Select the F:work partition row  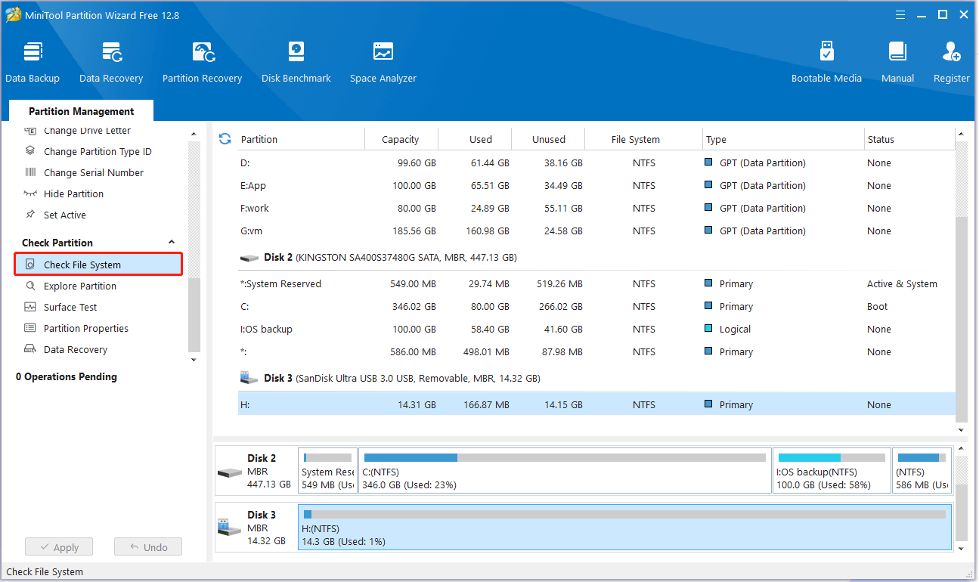coord(597,208)
